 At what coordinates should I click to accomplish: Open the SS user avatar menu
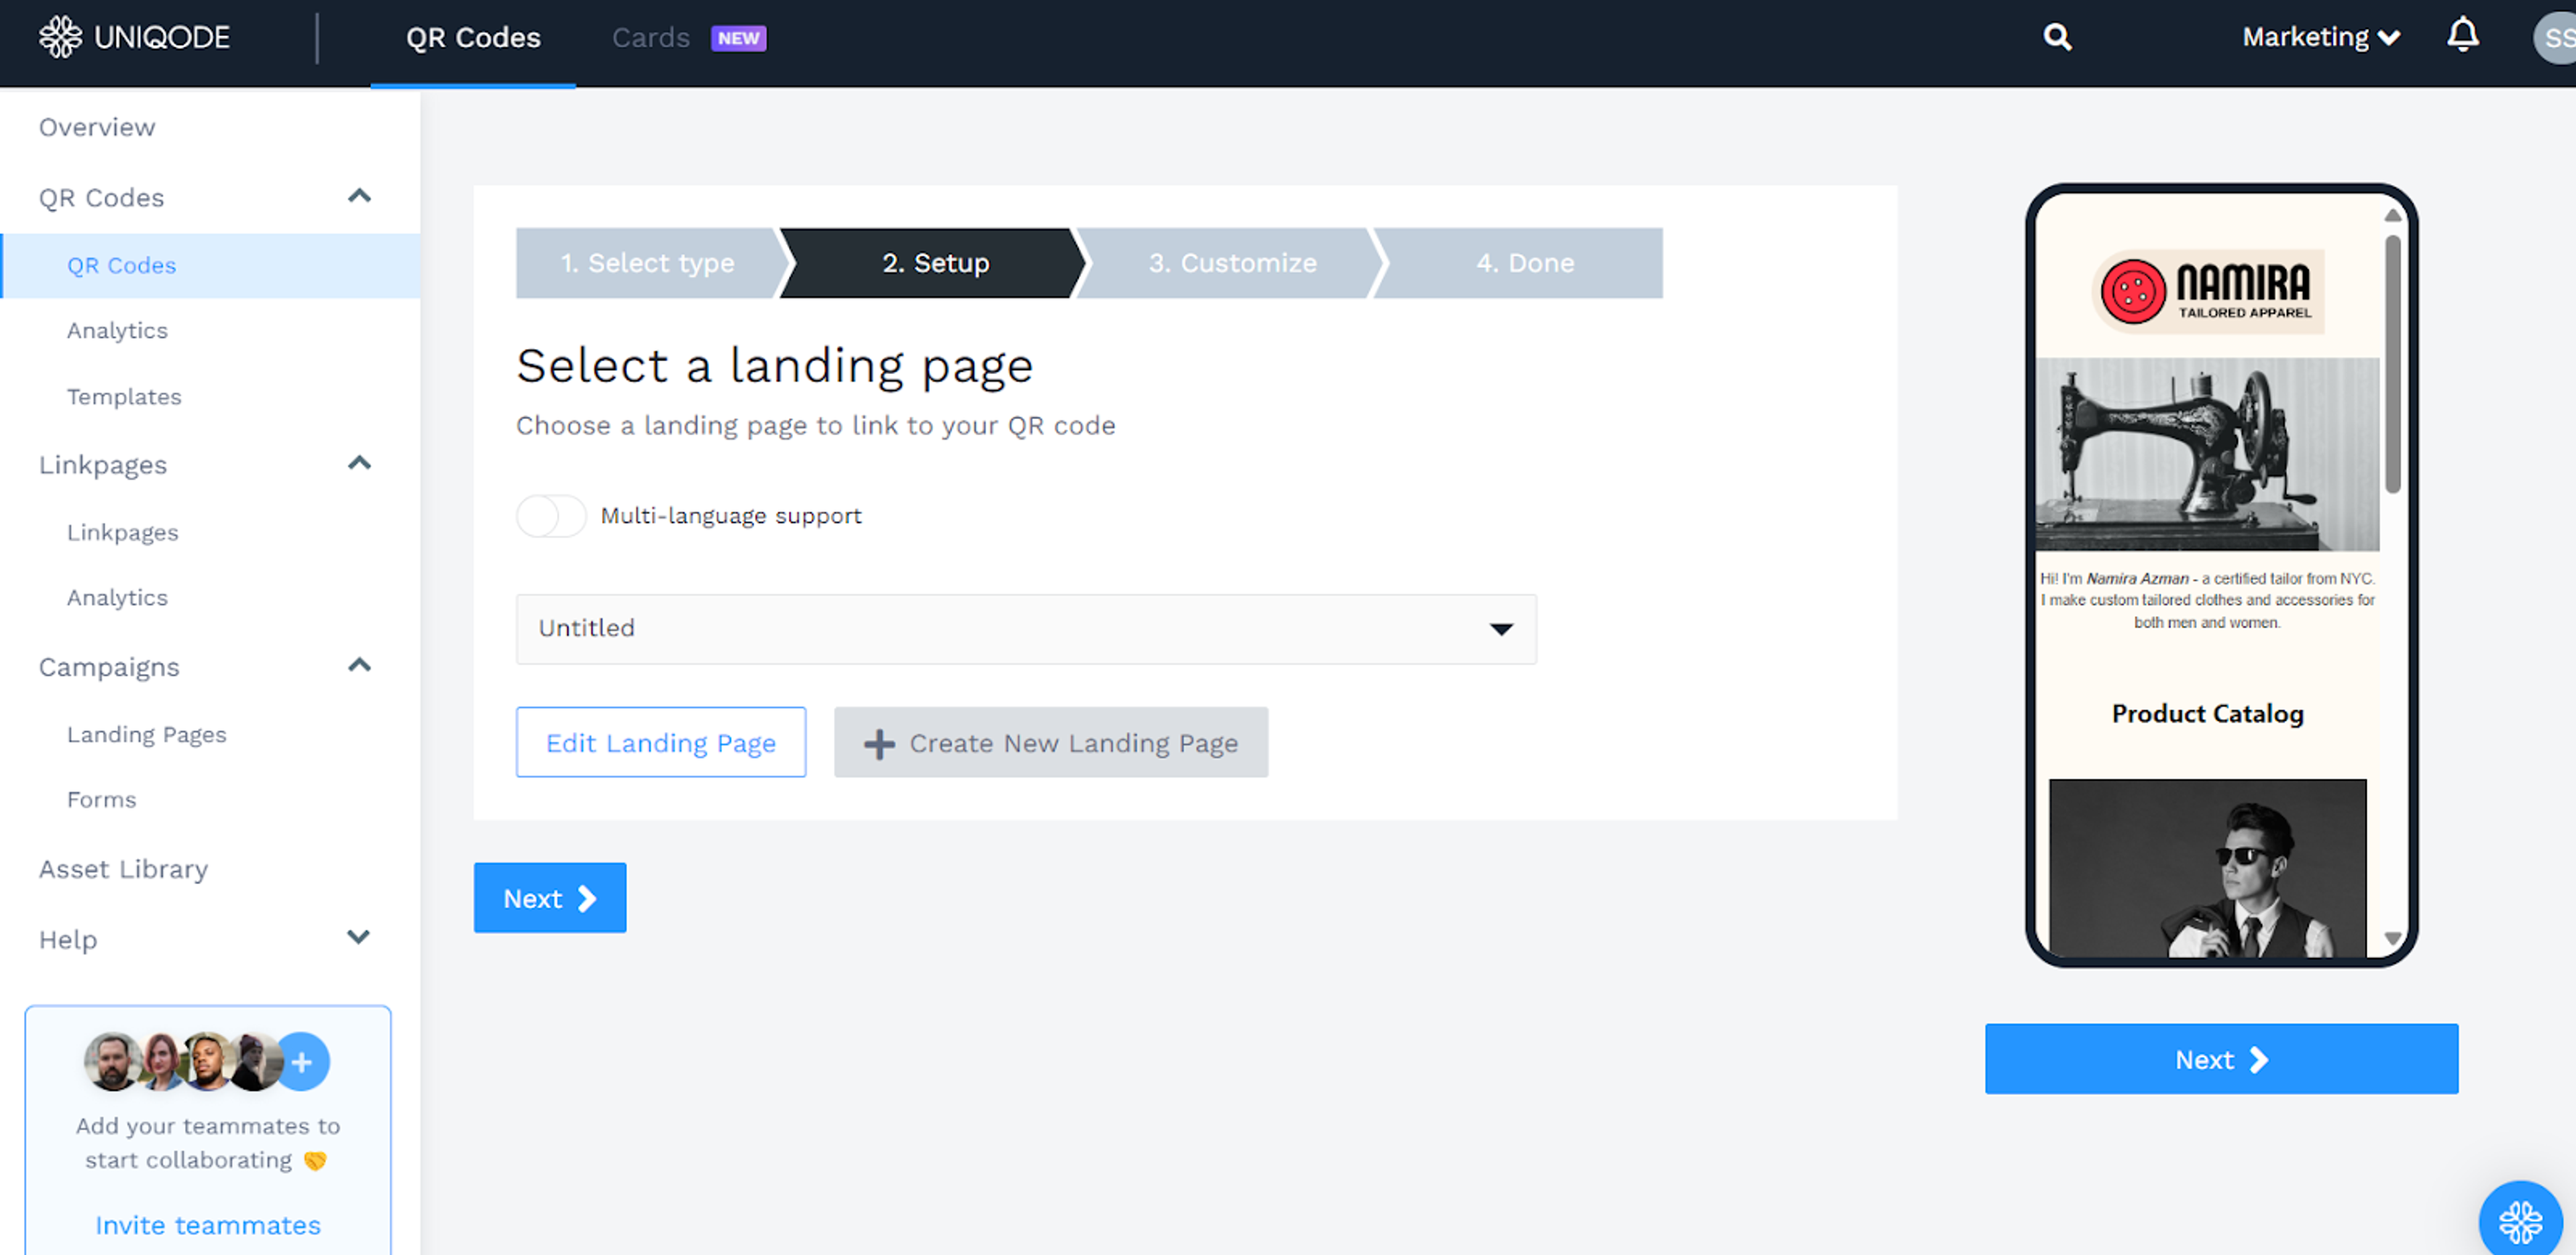(2555, 38)
